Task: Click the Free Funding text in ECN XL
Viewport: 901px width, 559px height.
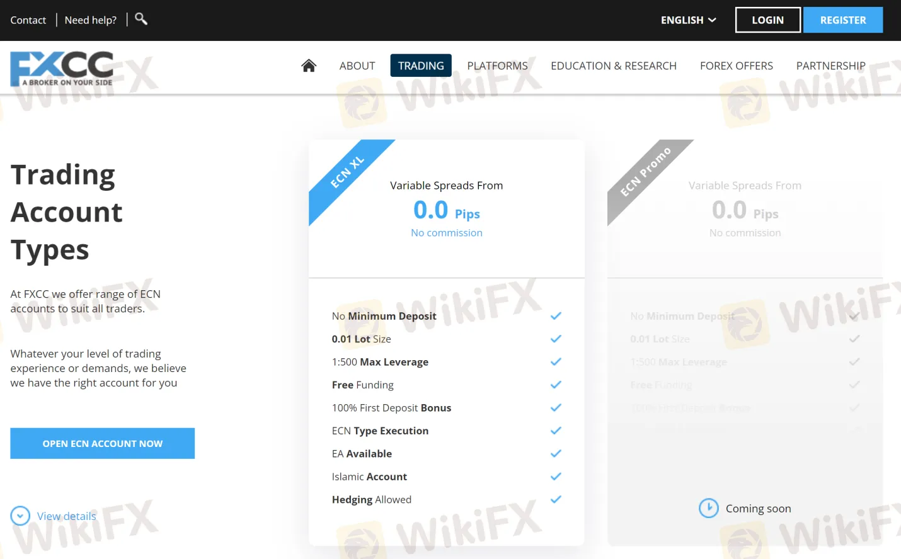Action: [x=363, y=385]
